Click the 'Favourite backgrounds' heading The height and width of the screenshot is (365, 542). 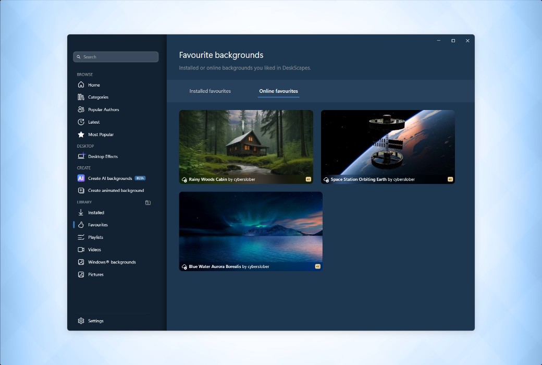221,55
